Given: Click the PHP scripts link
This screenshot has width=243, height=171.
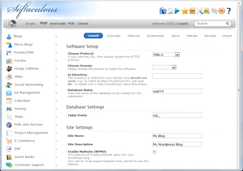Looking at the screenshot, I should [x=44, y=23].
